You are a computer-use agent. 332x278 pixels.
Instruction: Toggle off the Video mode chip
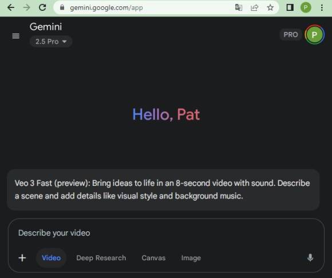click(x=52, y=258)
